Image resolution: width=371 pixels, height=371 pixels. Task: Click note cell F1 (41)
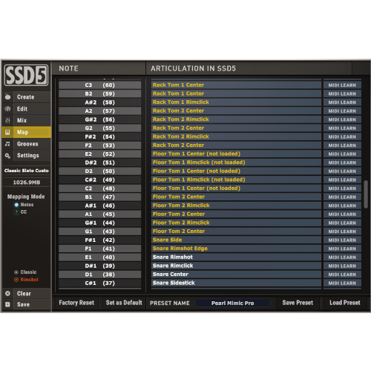coord(100,249)
